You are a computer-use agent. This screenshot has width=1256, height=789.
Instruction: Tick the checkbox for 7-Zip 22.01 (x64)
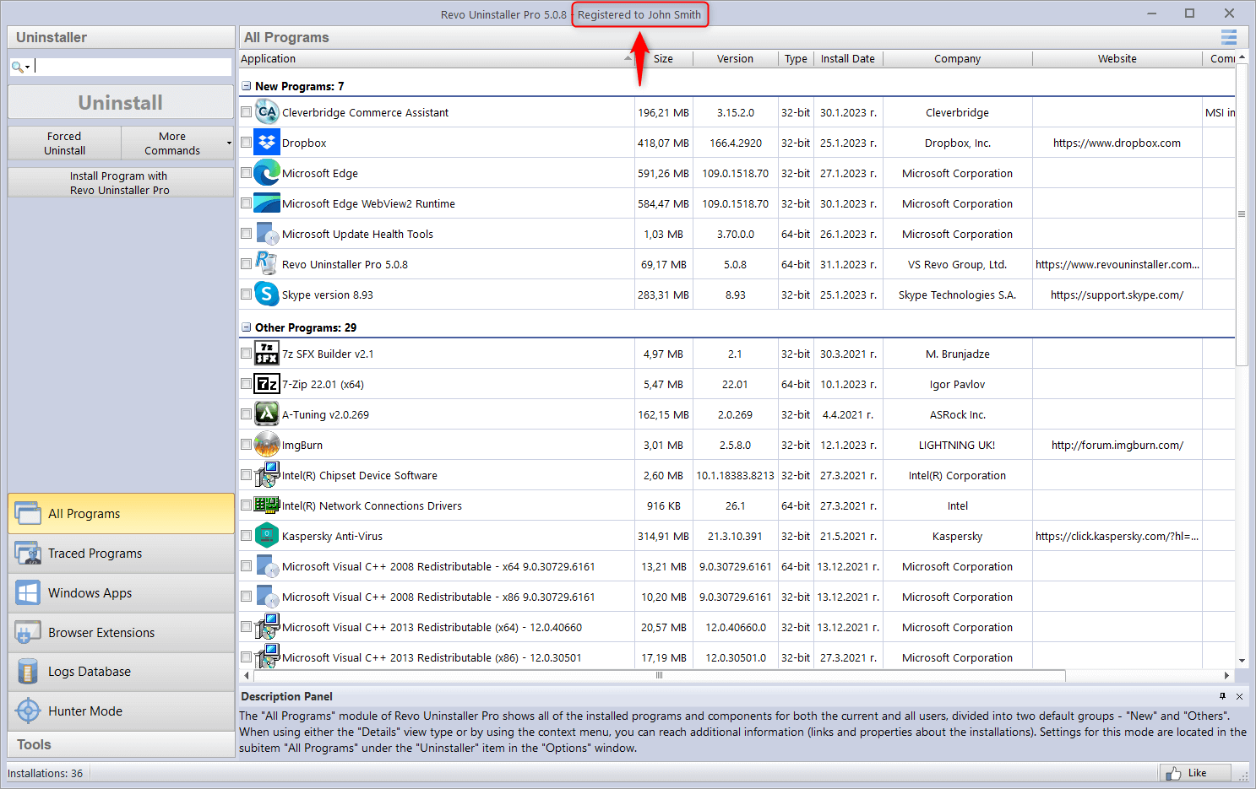[x=247, y=384]
